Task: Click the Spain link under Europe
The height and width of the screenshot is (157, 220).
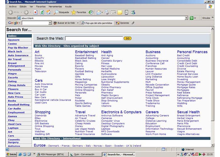Action: tap(108, 146)
